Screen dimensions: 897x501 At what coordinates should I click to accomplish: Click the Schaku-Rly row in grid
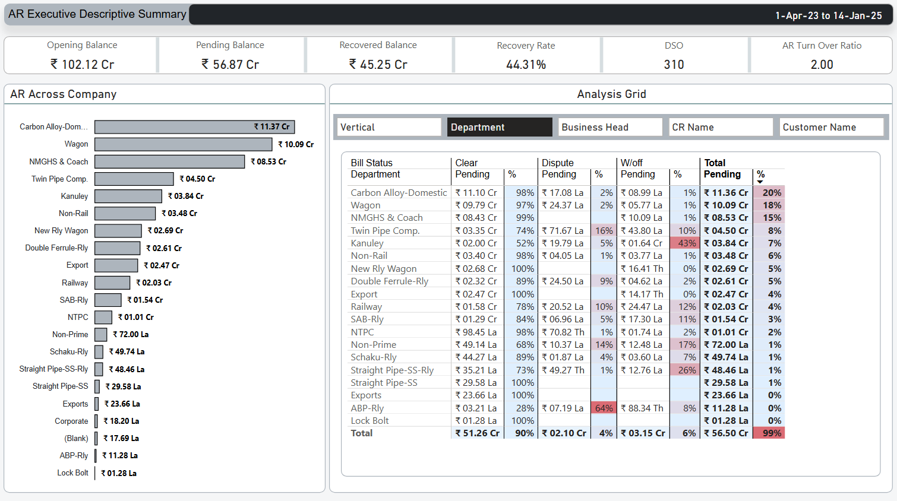[x=567, y=357]
